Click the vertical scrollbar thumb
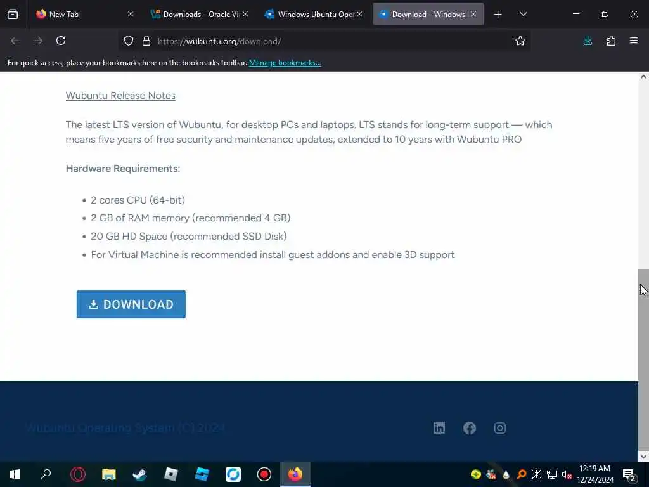The height and width of the screenshot is (487, 649). point(643,359)
